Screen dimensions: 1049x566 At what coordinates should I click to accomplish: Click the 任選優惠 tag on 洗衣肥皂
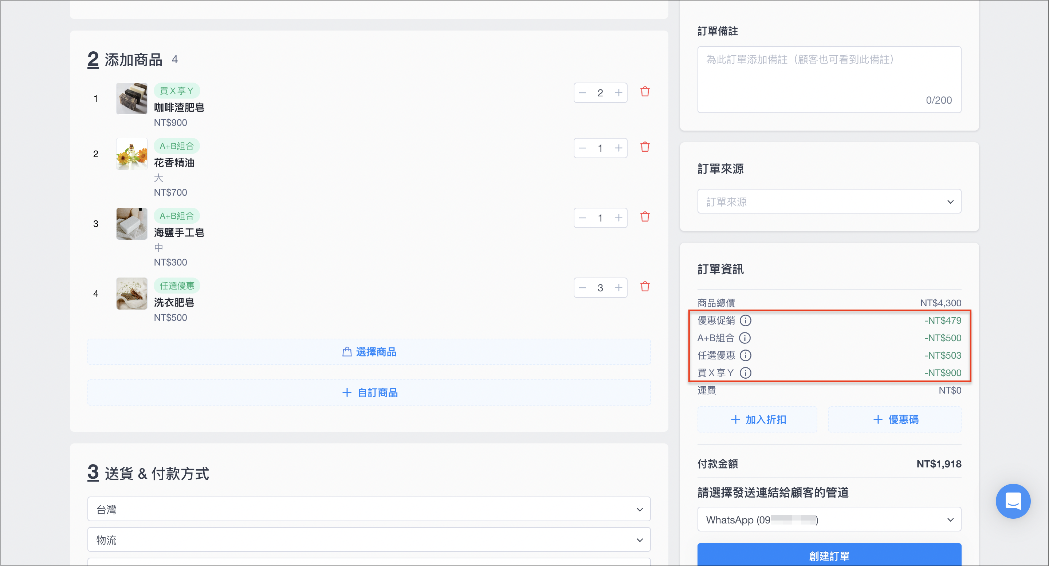point(177,286)
